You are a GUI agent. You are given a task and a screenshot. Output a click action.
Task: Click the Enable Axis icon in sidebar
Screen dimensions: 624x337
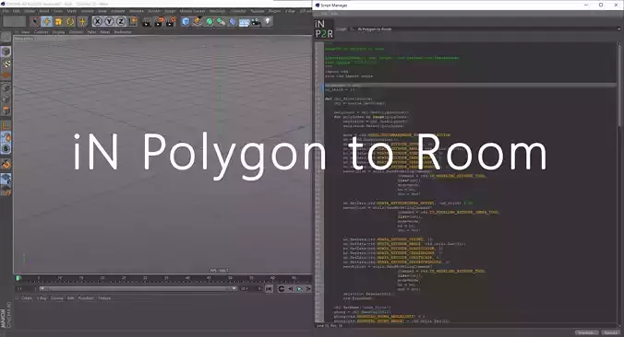pyautogui.click(x=6, y=125)
